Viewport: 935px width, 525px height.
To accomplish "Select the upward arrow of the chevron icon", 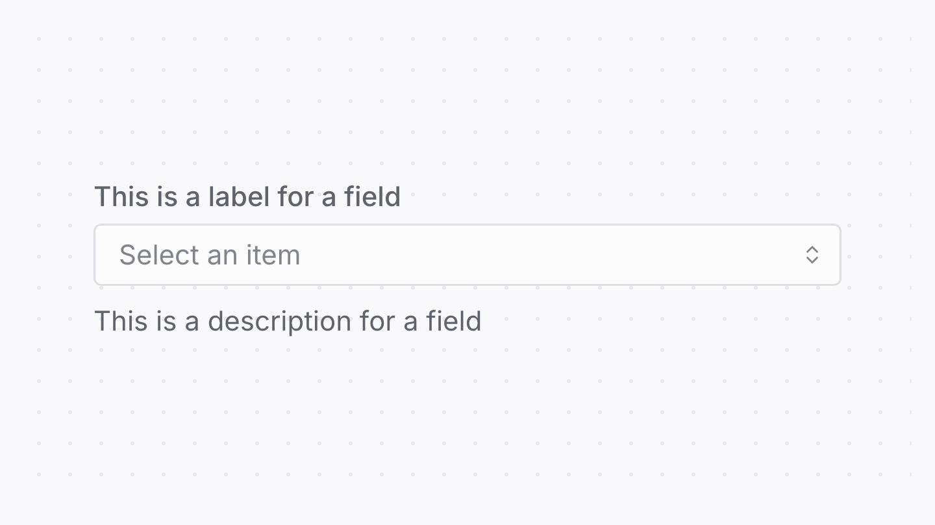I will pyautogui.click(x=812, y=250).
